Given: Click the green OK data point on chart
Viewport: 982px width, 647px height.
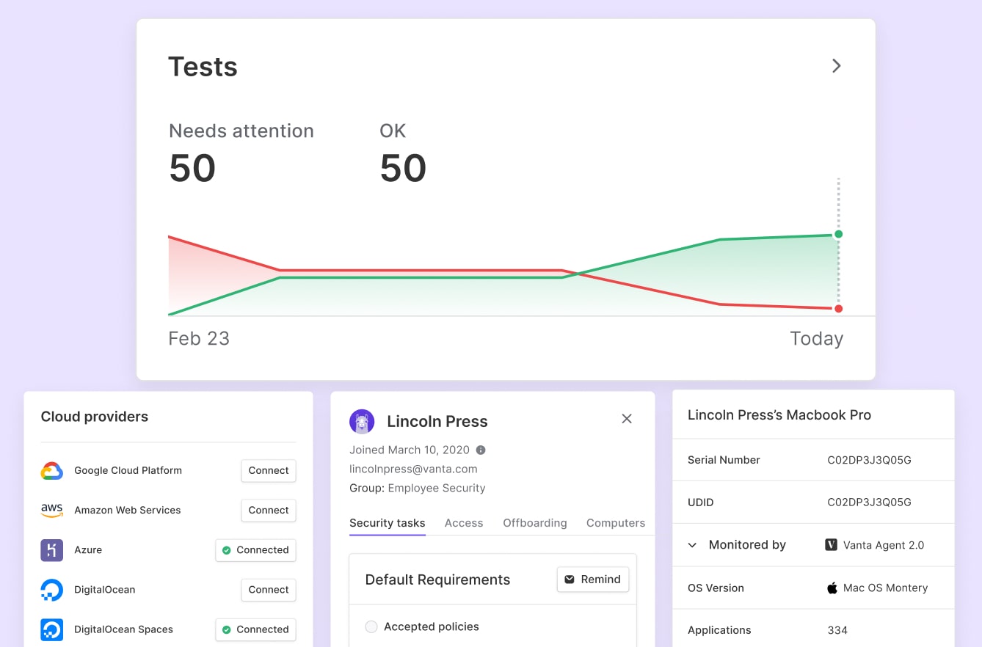Looking at the screenshot, I should tap(838, 234).
